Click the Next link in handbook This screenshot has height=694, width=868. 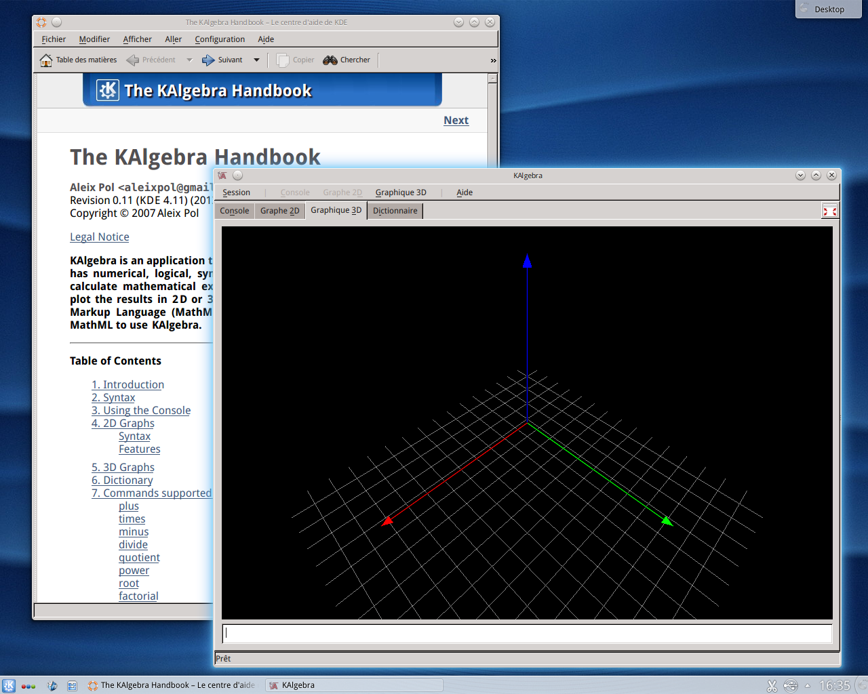pyautogui.click(x=456, y=121)
